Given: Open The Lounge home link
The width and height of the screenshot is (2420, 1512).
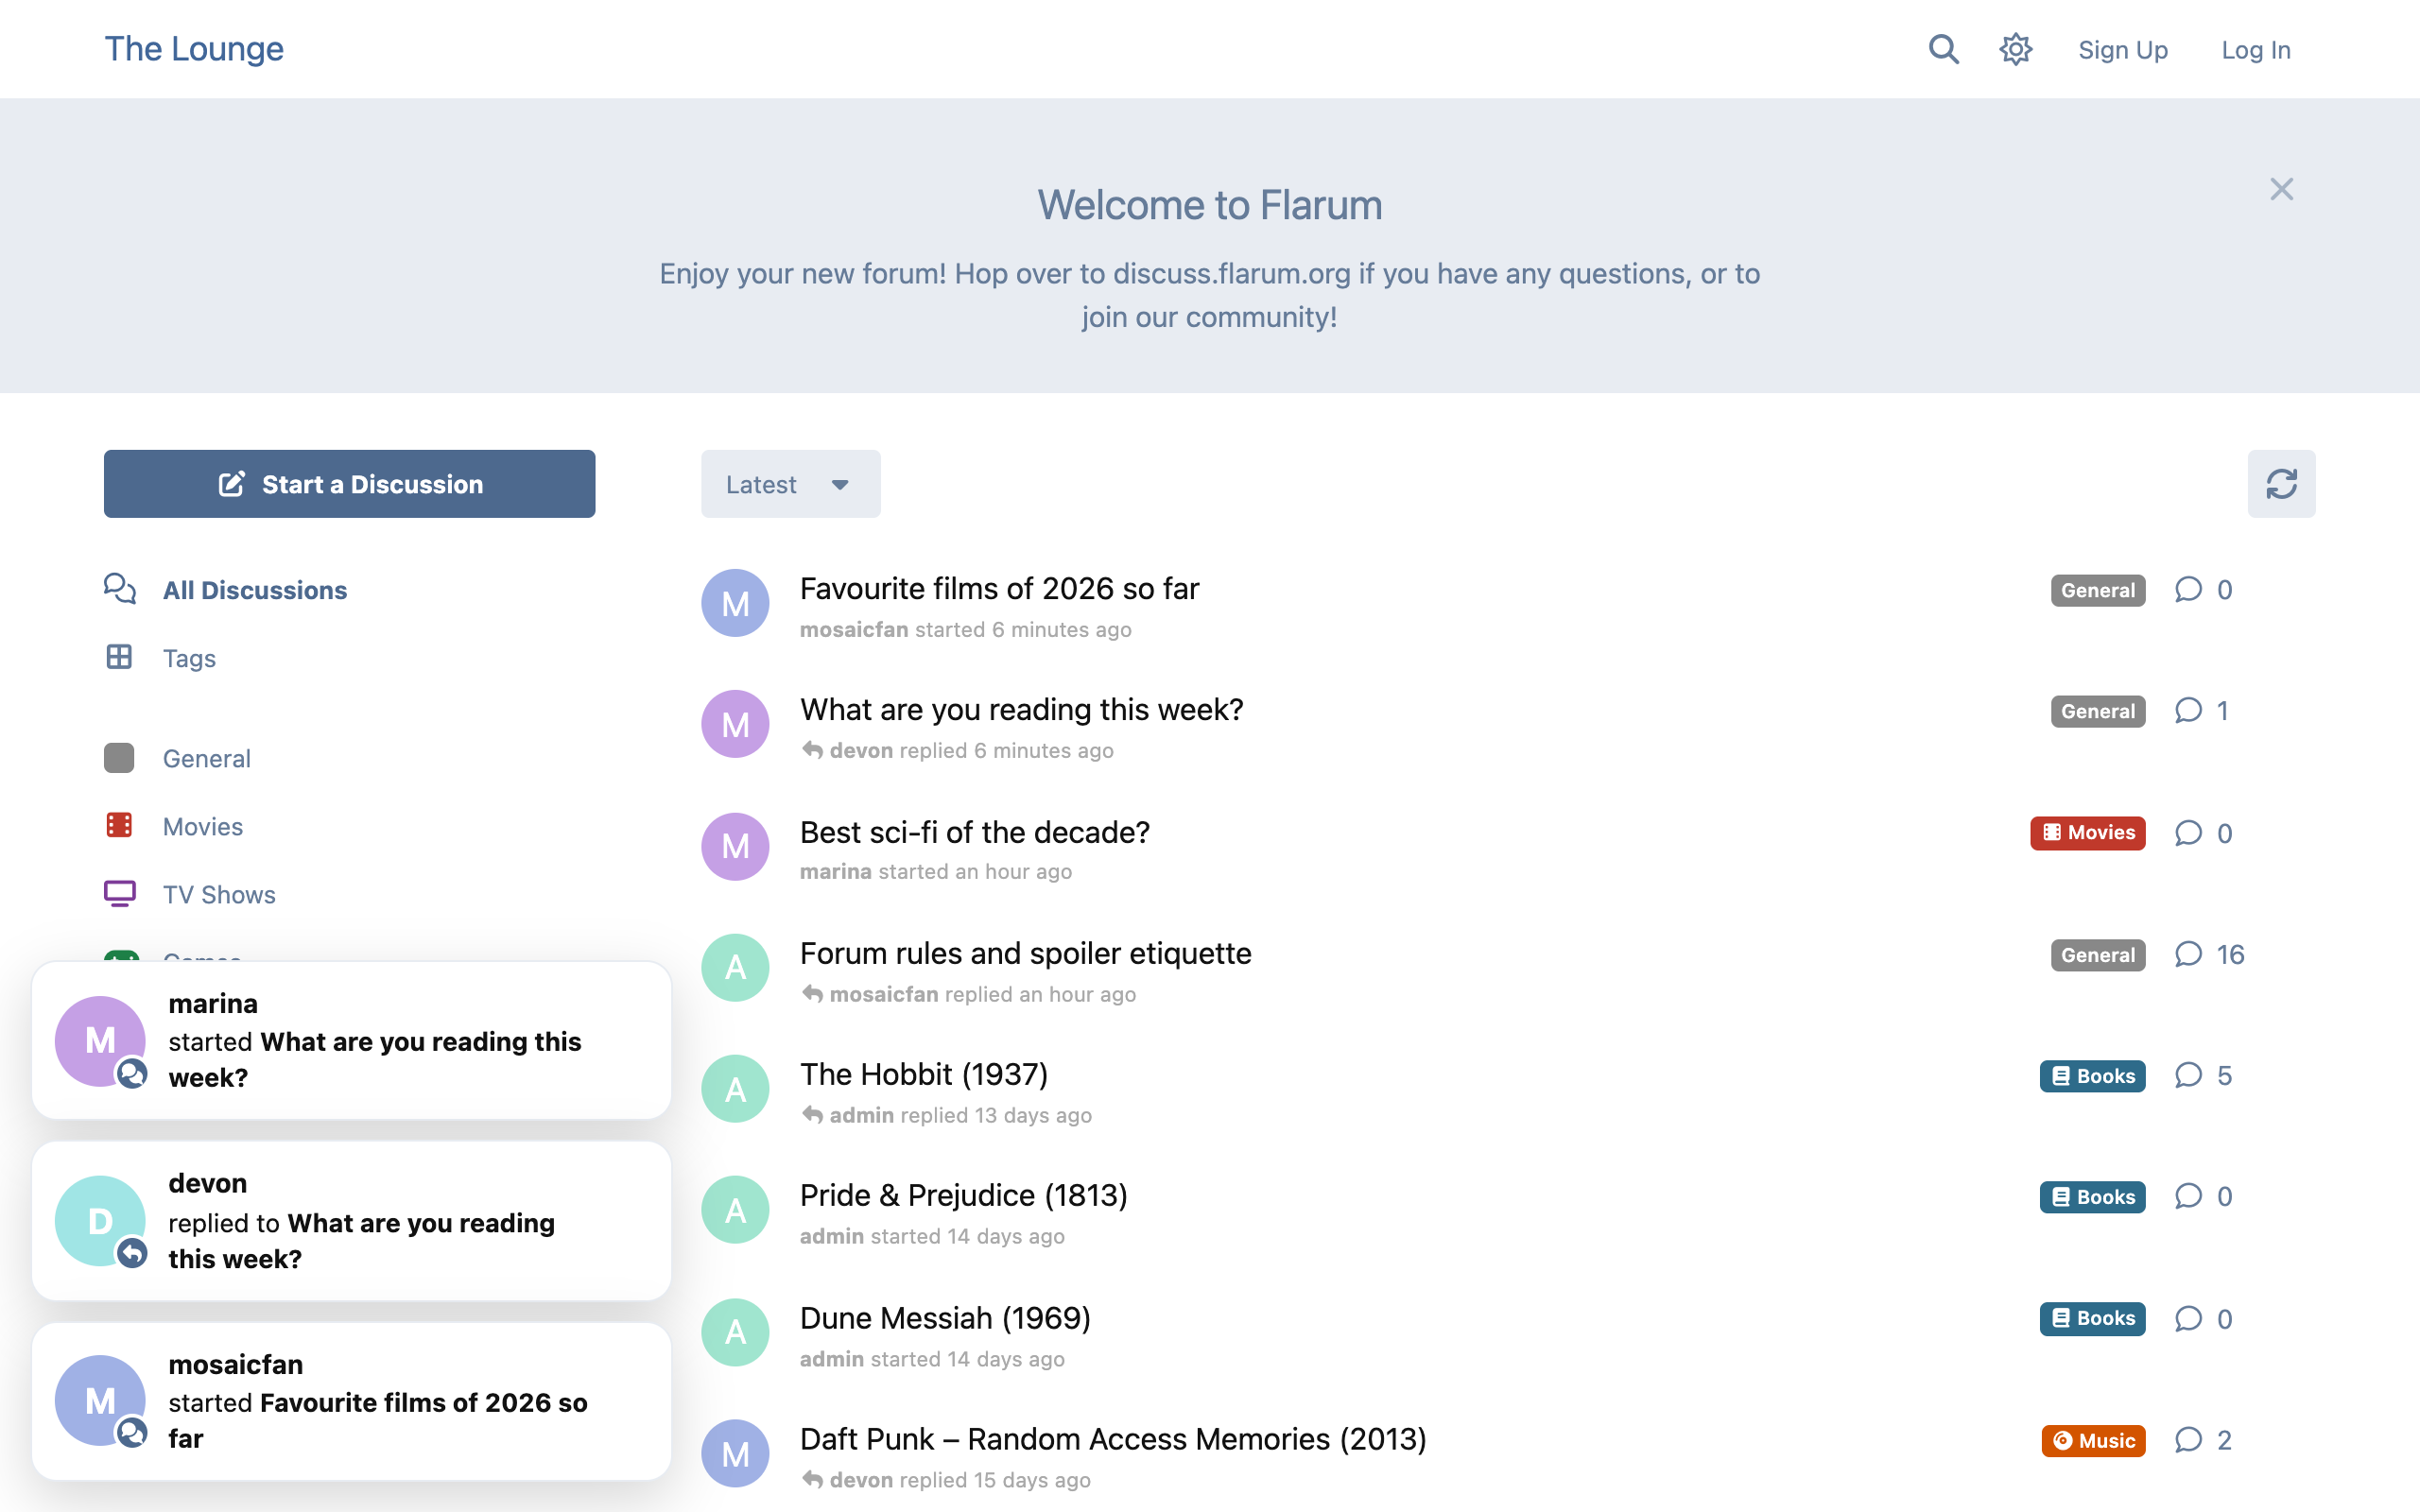Looking at the screenshot, I should [x=194, y=49].
